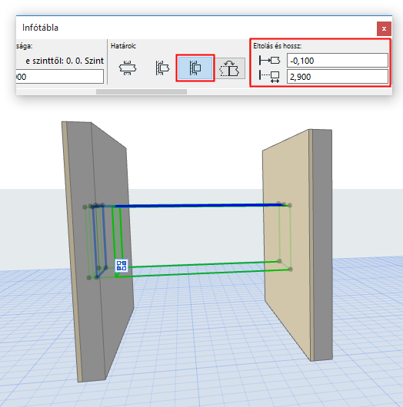Viewport: 403px width, 407px height.
Task: Select the highlighted third Határok limit icon
Action: pyautogui.click(x=195, y=68)
